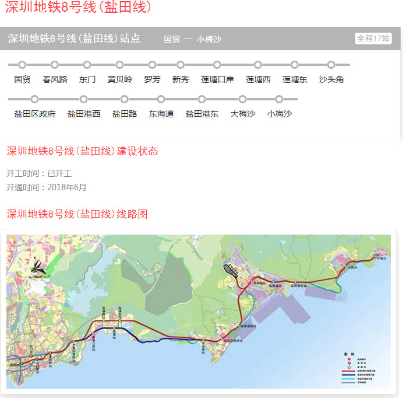Click the 盐田区政府 station circle marker
The image size is (403, 398).
pyautogui.click(x=34, y=99)
